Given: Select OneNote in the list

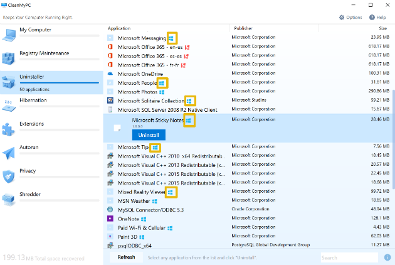Looking at the screenshot, I should click(248, 219).
